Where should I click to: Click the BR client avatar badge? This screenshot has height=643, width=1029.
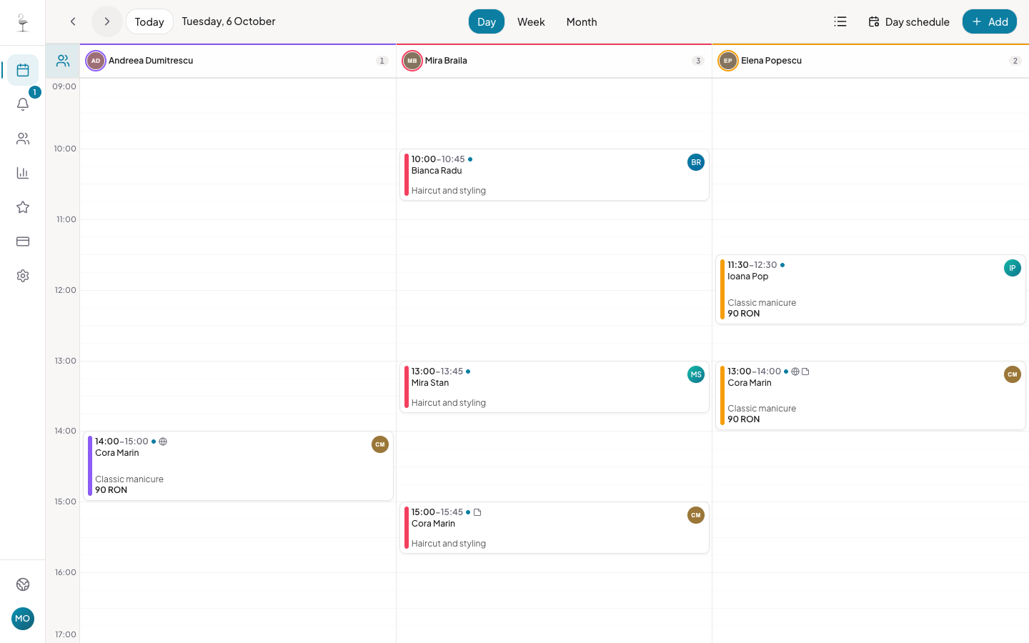click(x=696, y=162)
